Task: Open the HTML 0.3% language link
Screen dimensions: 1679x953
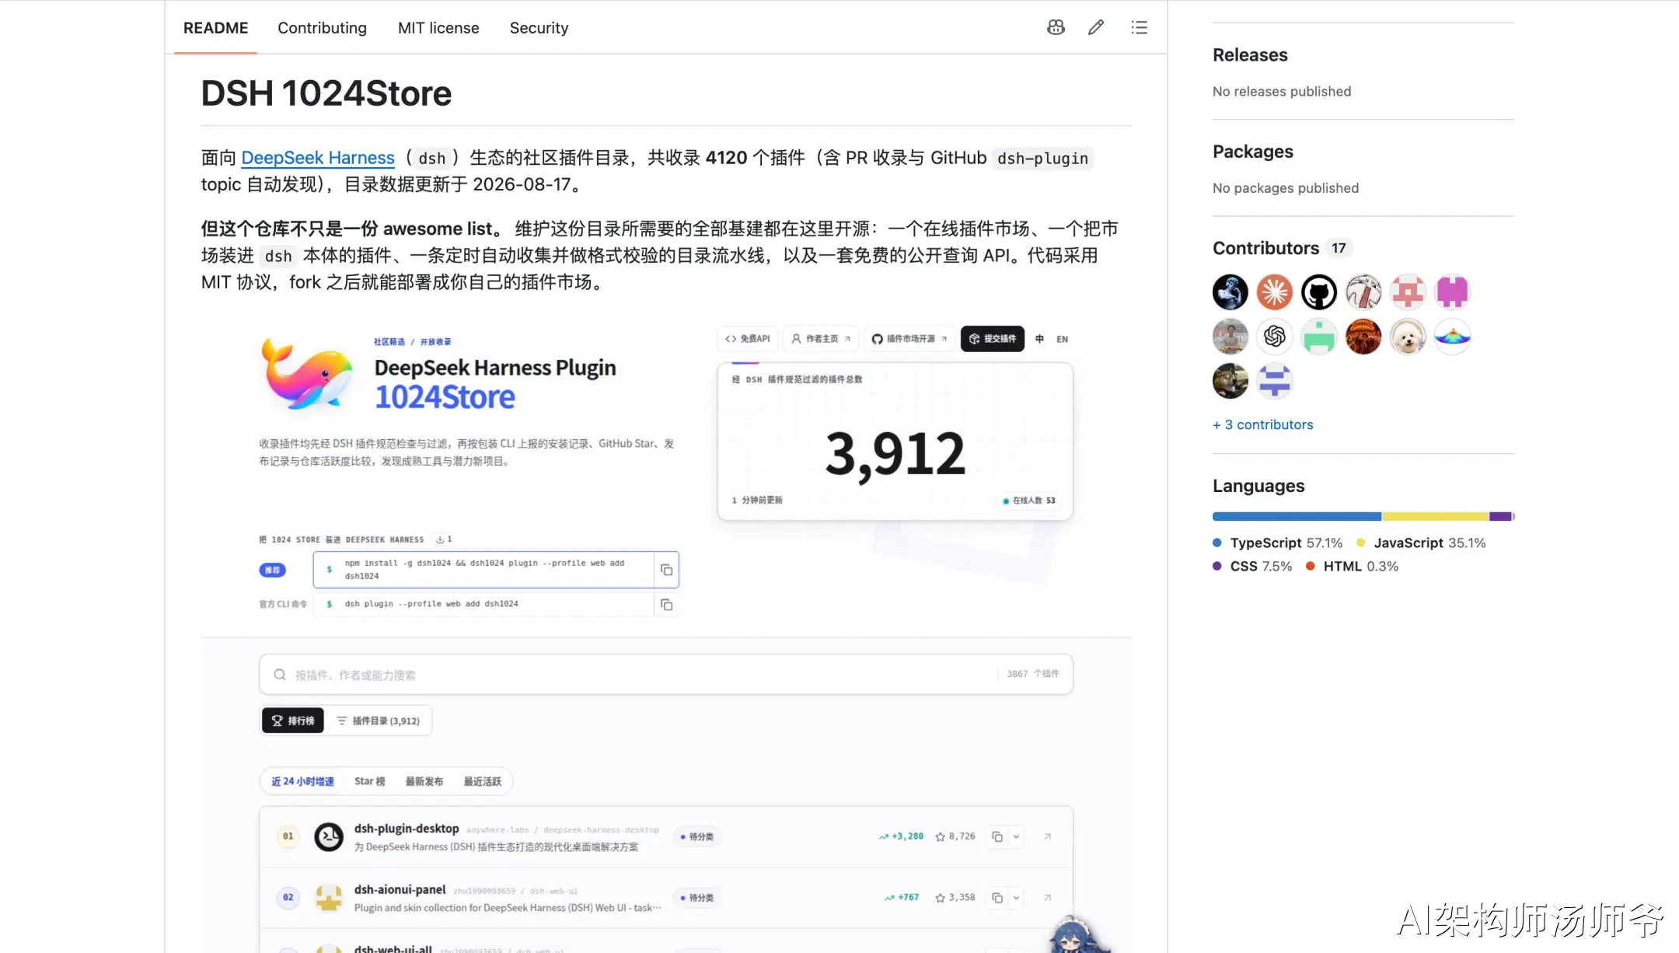Action: (x=1352, y=567)
